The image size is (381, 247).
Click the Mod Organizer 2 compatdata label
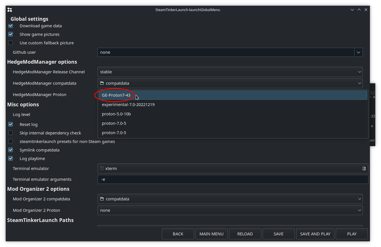coord(41,199)
